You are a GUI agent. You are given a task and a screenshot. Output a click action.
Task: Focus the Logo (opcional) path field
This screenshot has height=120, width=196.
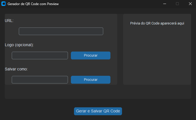tap(40, 55)
